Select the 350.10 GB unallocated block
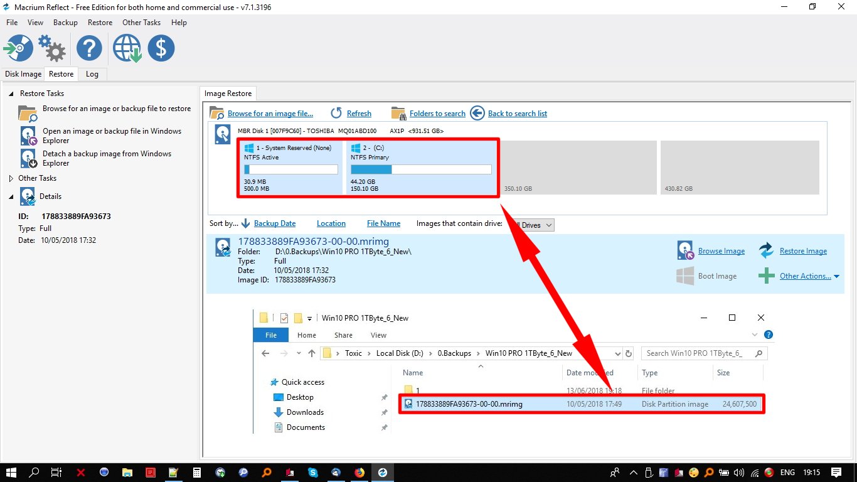 [578, 168]
